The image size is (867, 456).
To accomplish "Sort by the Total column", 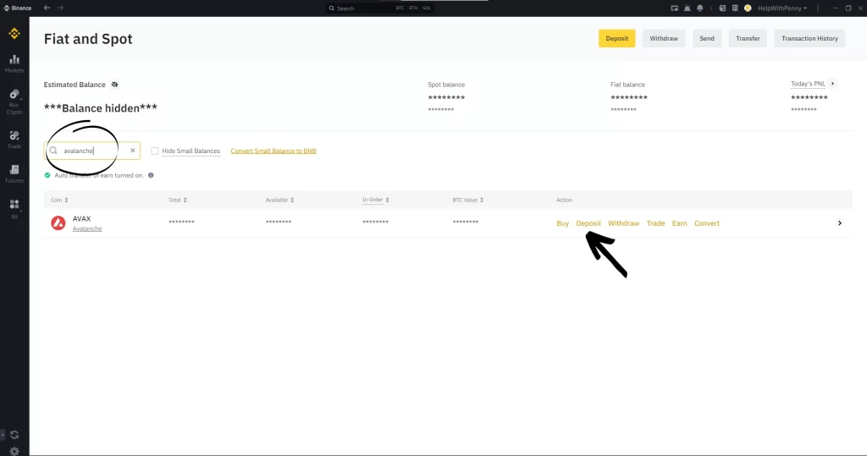I will pos(178,201).
